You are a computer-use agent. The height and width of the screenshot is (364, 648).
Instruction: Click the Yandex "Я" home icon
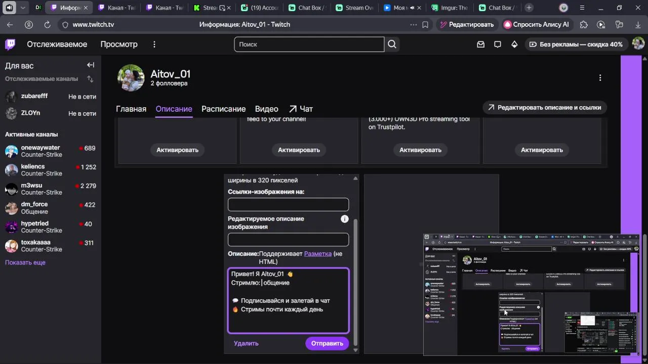[x=29, y=24]
